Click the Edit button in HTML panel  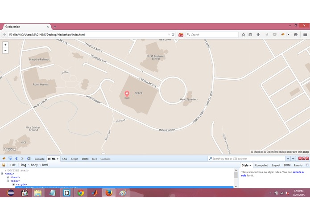click(13, 165)
